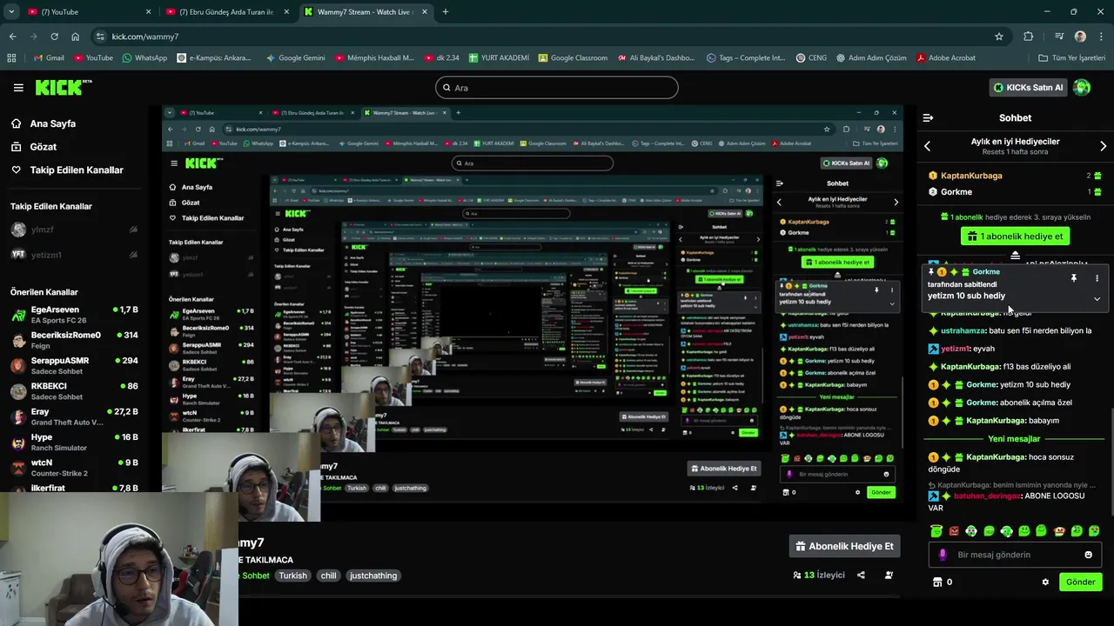Go to next leaderboard with right arrow
Screen dimensions: 1114x626
tap(1103, 146)
